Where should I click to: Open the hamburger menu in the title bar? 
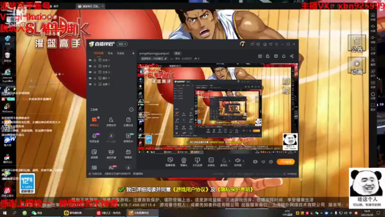276,44
